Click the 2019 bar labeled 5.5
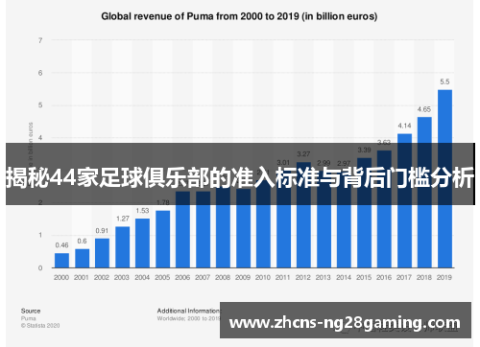Screen dimensions: 480x347 pyautogui.click(x=444, y=179)
